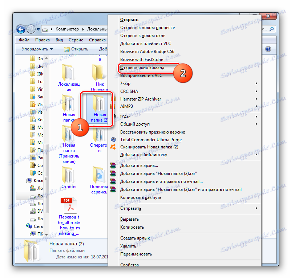The width and height of the screenshot is (291, 278).
Task: Open the Справка menu
Action: [x=97, y=40]
